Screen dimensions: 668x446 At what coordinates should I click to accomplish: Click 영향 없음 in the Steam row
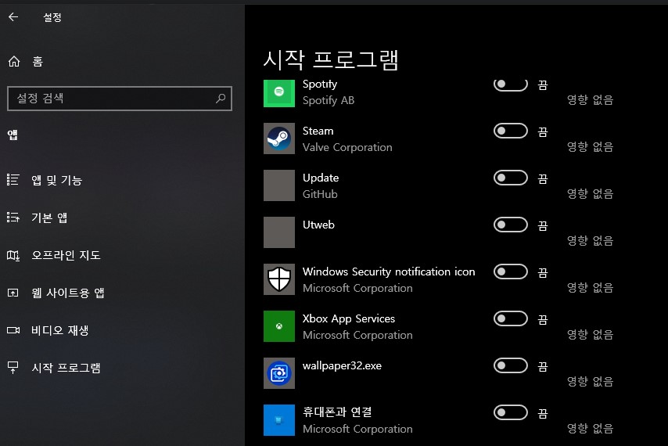[x=590, y=147]
